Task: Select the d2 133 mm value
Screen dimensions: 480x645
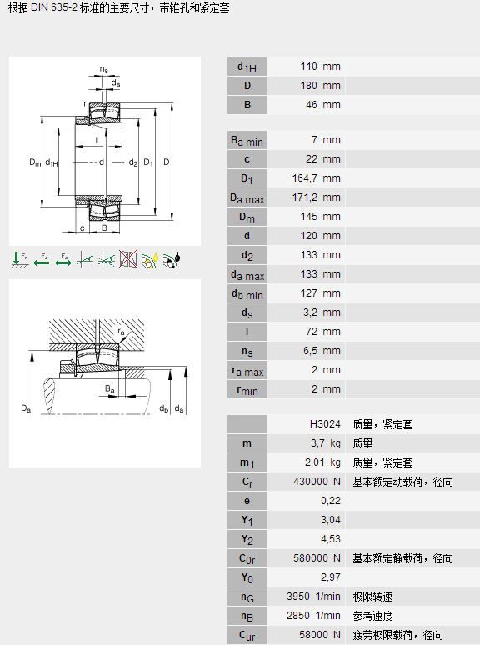Action: coord(320,255)
